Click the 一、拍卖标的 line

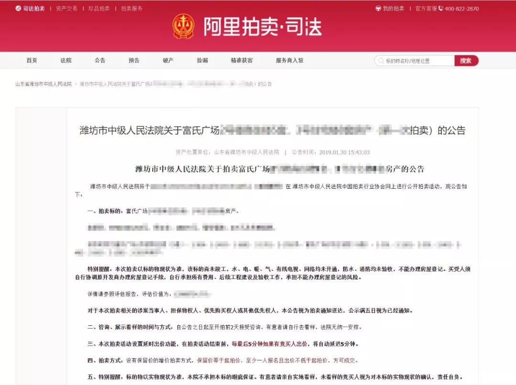click(163, 211)
